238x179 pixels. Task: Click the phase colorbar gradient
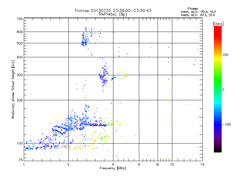pos(218,89)
